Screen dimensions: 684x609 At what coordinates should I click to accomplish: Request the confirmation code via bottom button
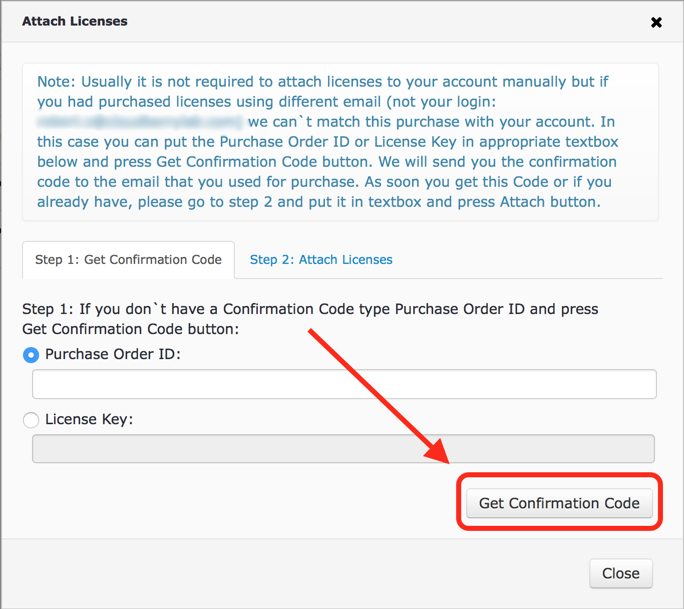[559, 503]
